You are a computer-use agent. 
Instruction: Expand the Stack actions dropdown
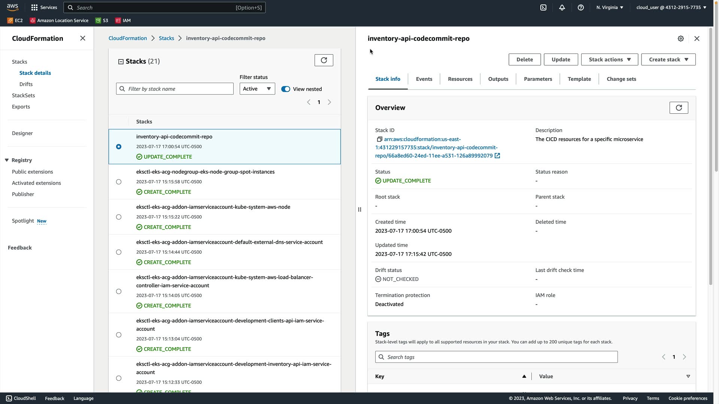(609, 59)
